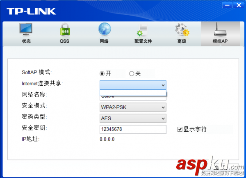Viewport: 246px width, 178px height.
Task: Click the 安全密钥 label
Action: pos(34,128)
